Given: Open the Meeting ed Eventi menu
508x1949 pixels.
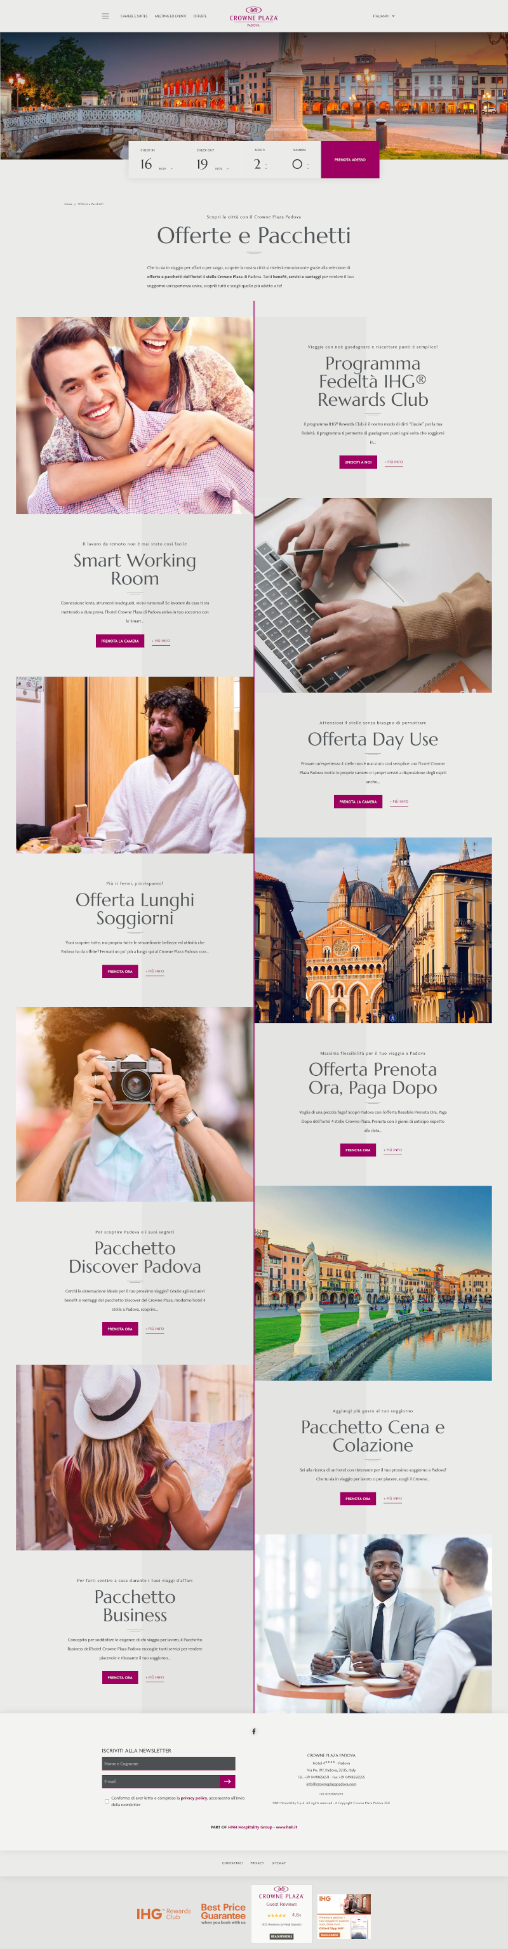Looking at the screenshot, I should (170, 16).
